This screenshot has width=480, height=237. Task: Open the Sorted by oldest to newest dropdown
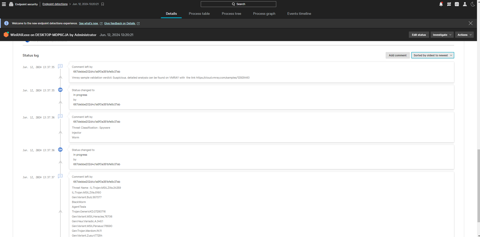click(432, 55)
